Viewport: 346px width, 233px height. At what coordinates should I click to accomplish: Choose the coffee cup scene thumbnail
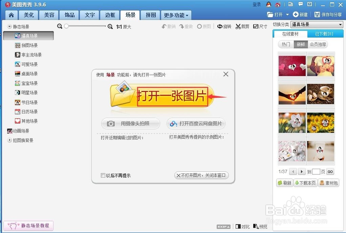pos(320,94)
